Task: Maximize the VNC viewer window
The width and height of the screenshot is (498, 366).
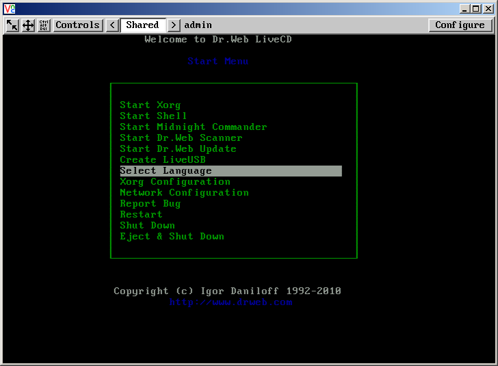Action: 476,9
